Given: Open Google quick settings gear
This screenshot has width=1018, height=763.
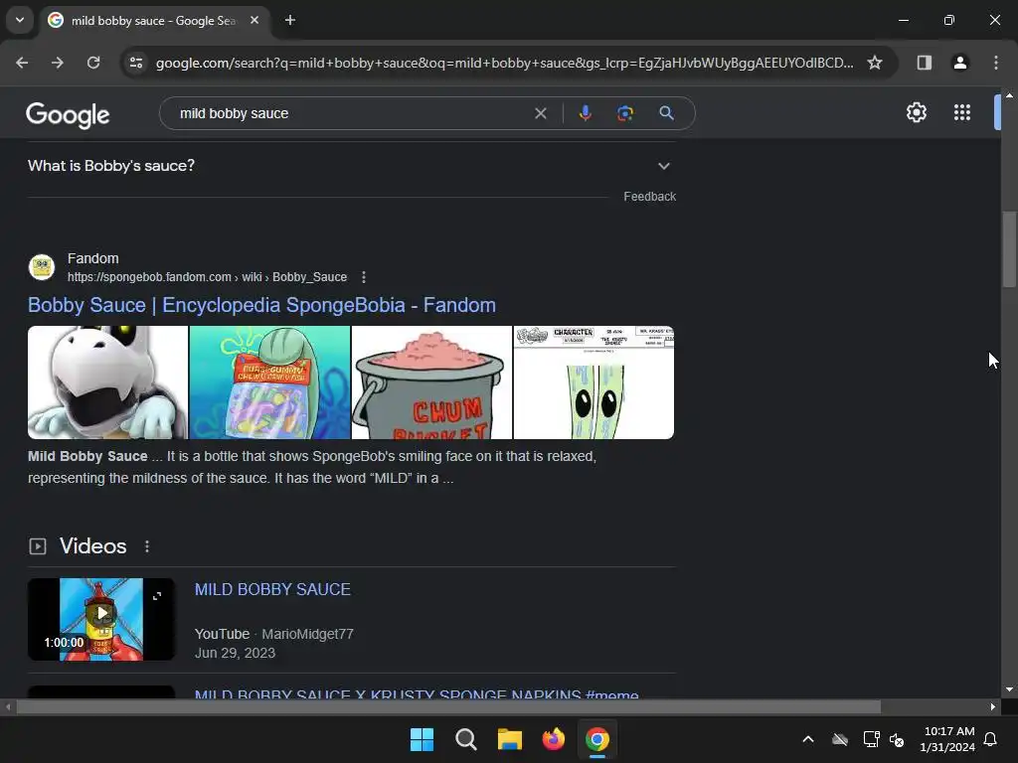Looking at the screenshot, I should point(916,113).
